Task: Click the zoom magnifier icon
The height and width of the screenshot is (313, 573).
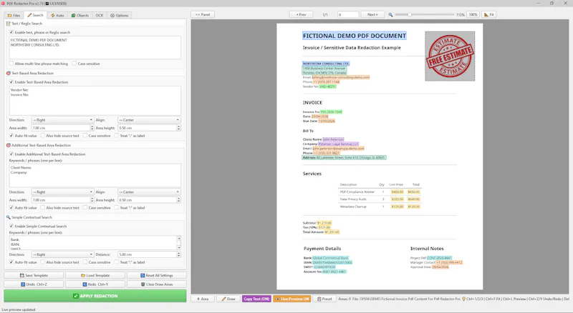Action: [x=390, y=14]
